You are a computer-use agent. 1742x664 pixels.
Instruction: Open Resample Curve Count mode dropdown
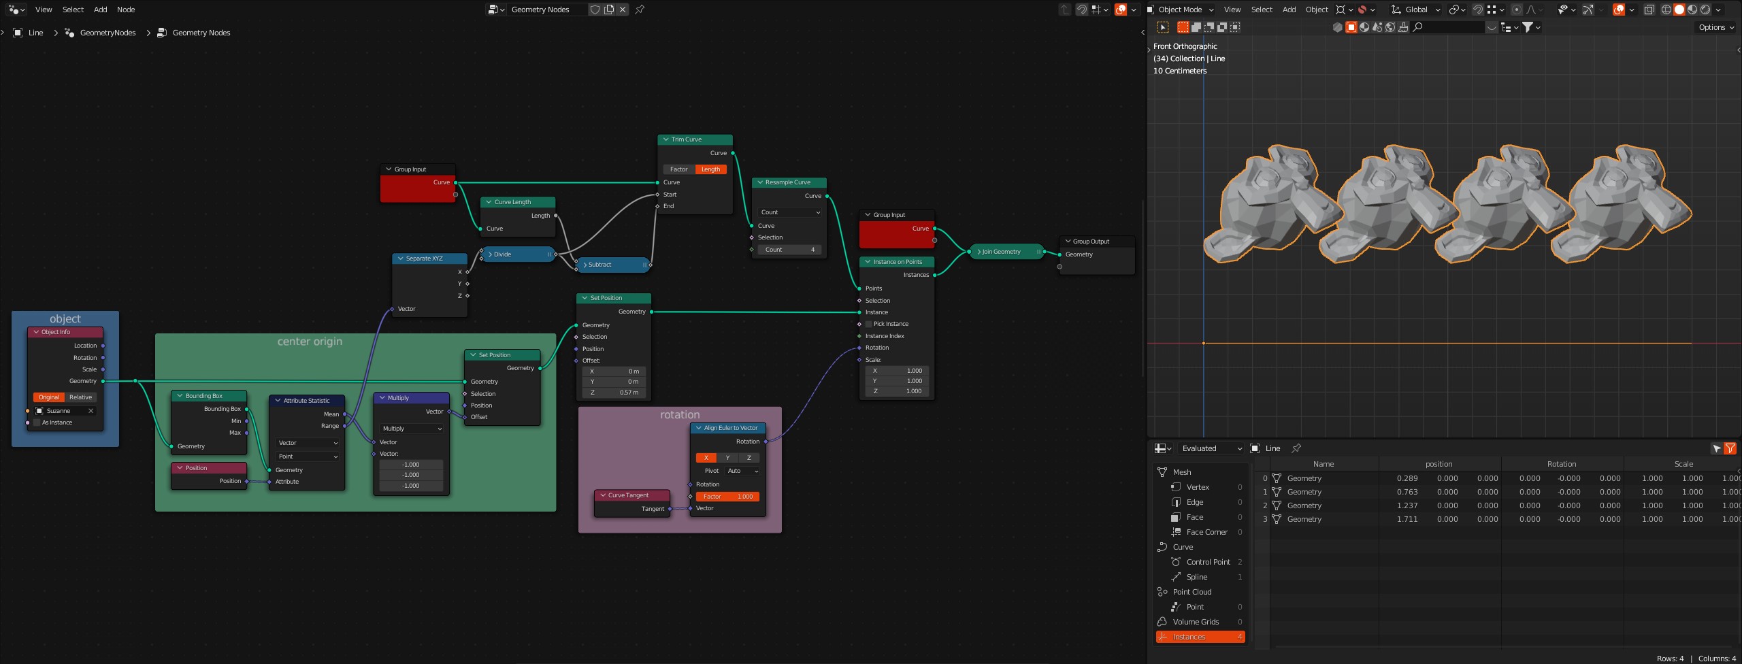(x=789, y=212)
